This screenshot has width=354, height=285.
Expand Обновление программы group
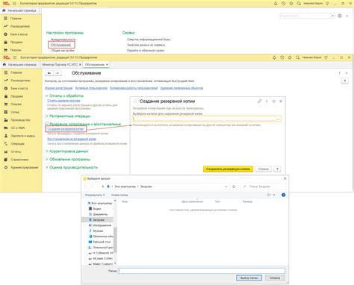pos(46,159)
